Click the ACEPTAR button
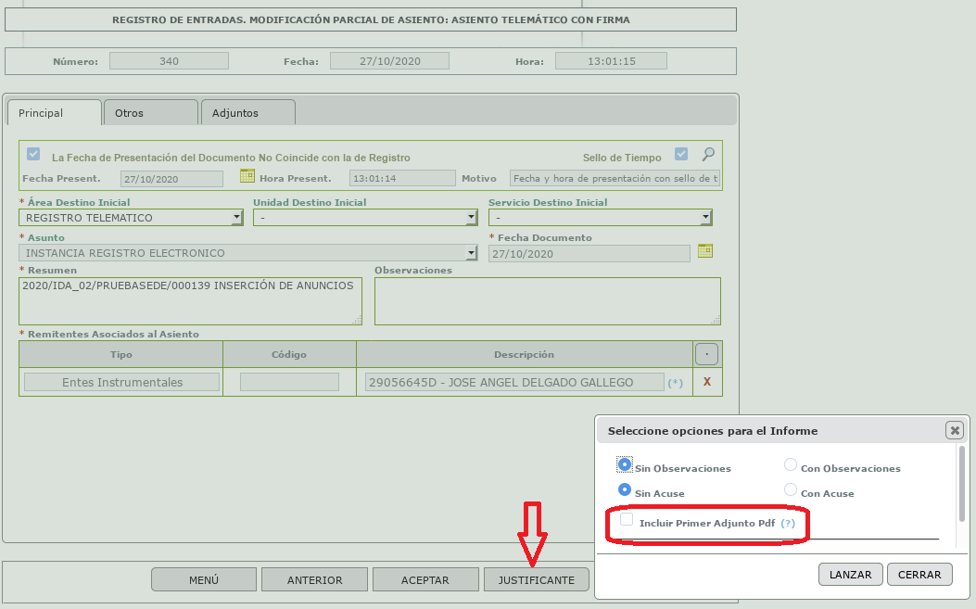The image size is (976, 609). pyautogui.click(x=425, y=579)
